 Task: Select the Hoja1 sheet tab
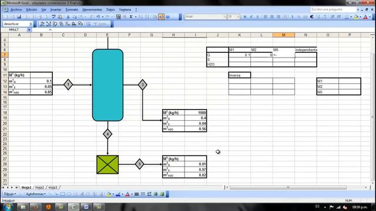point(26,188)
